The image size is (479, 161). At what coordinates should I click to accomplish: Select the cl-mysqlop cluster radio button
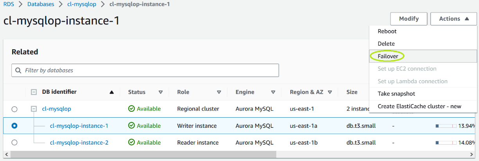[x=14, y=109]
